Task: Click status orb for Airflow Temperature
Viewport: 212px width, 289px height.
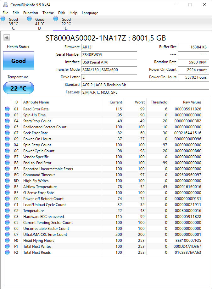Action: coord(7,187)
